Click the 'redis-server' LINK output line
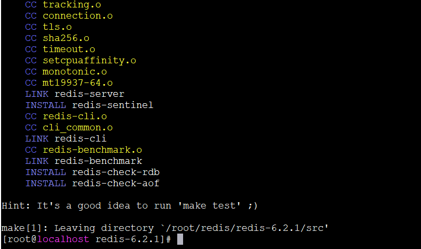The image size is (421, 249). pos(75,94)
